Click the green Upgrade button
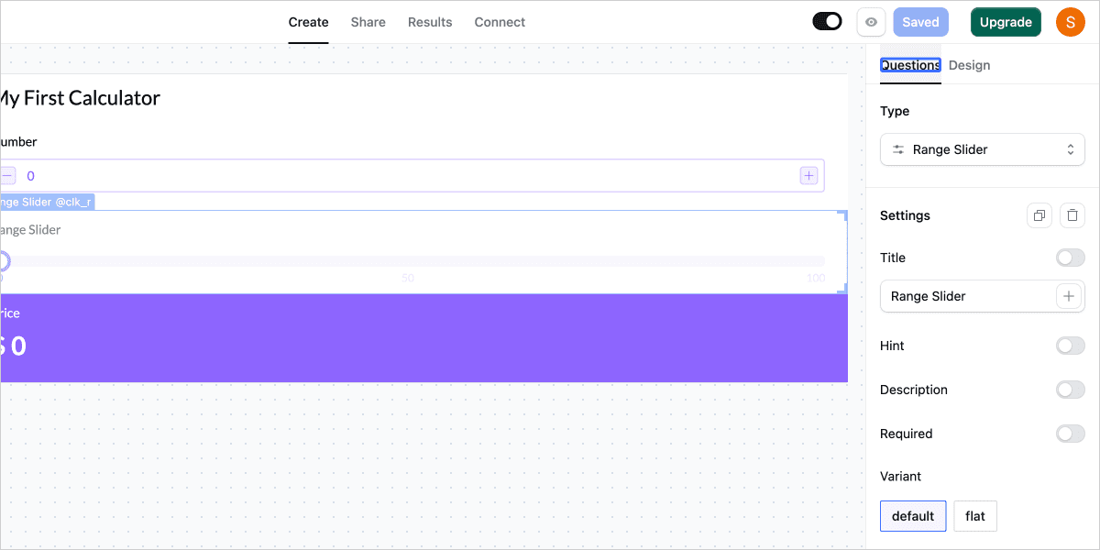The height and width of the screenshot is (550, 1100). click(1006, 22)
